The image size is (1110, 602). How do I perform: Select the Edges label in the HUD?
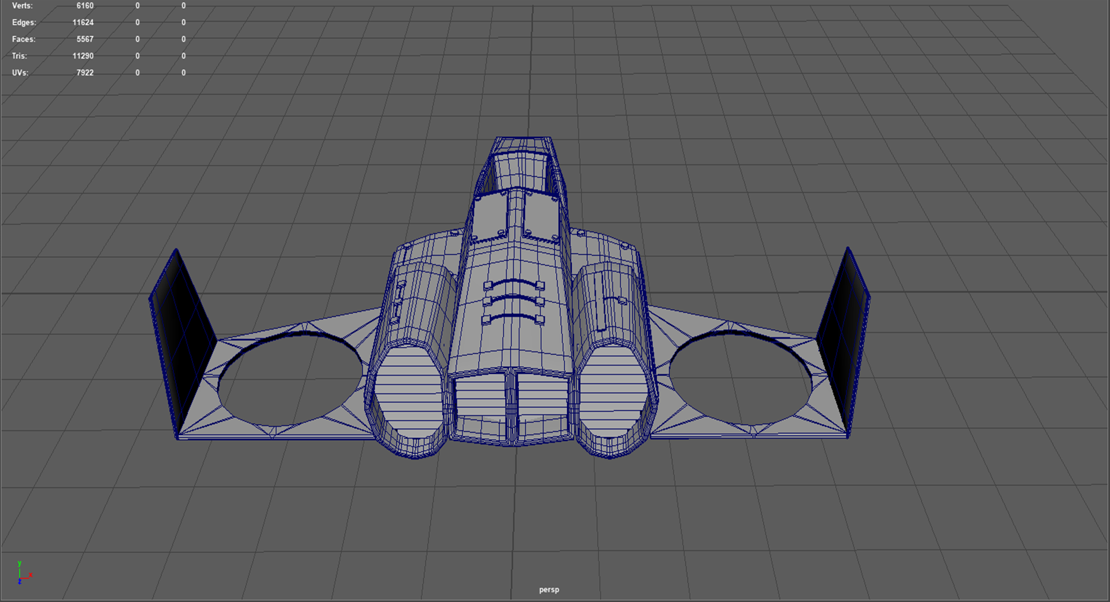[24, 23]
